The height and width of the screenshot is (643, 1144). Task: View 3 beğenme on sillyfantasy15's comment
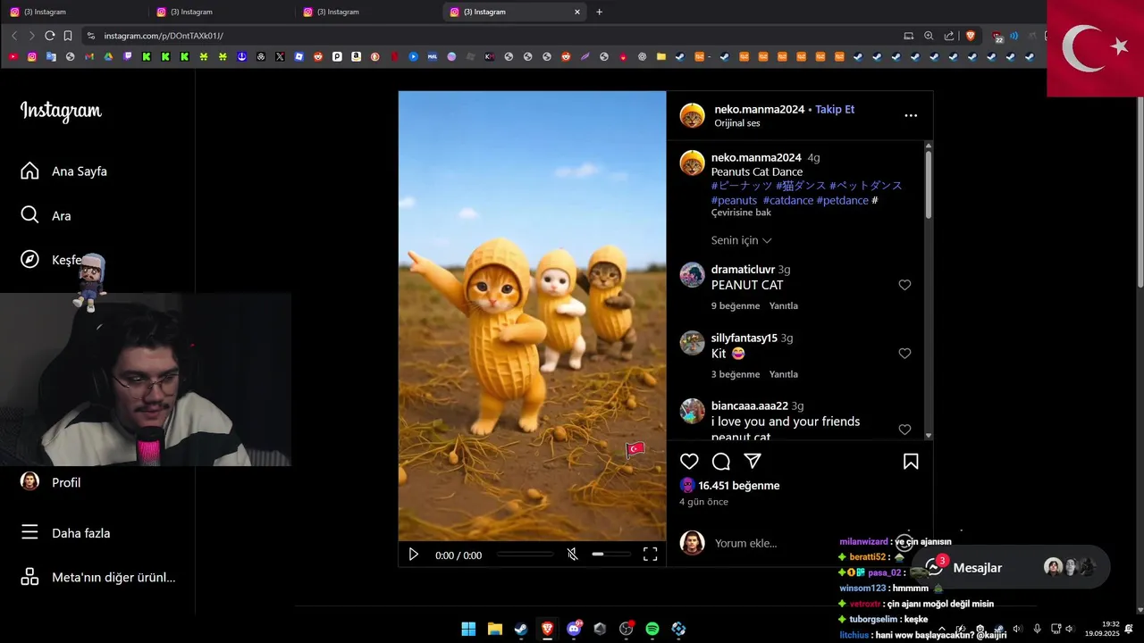736,374
